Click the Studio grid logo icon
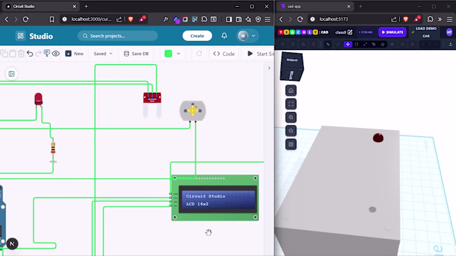The height and width of the screenshot is (256, 456). point(21,36)
